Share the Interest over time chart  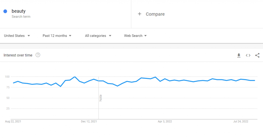pos(257,55)
